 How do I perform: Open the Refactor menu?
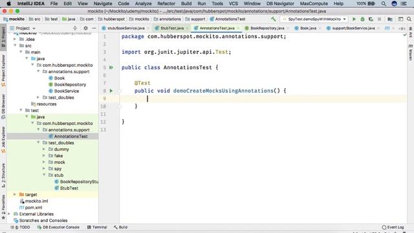(166, 3)
